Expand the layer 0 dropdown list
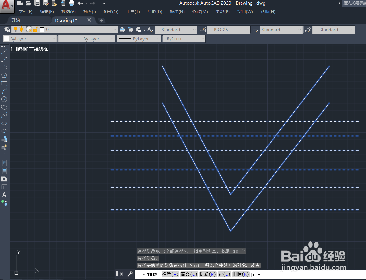 [115, 29]
